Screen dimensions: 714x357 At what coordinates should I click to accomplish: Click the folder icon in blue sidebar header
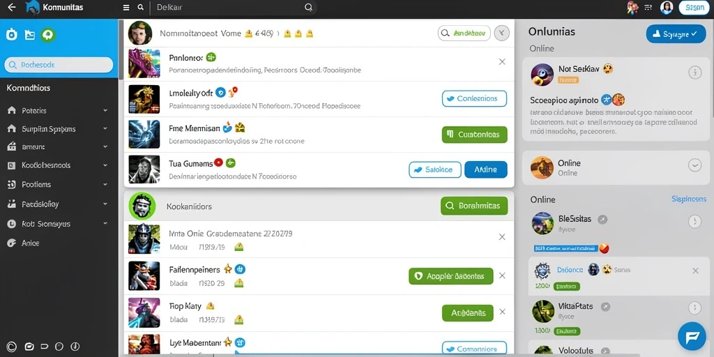pyautogui.click(x=30, y=35)
